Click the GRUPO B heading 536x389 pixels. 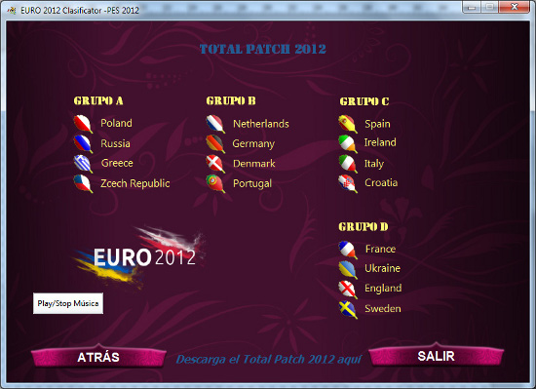[x=231, y=100]
